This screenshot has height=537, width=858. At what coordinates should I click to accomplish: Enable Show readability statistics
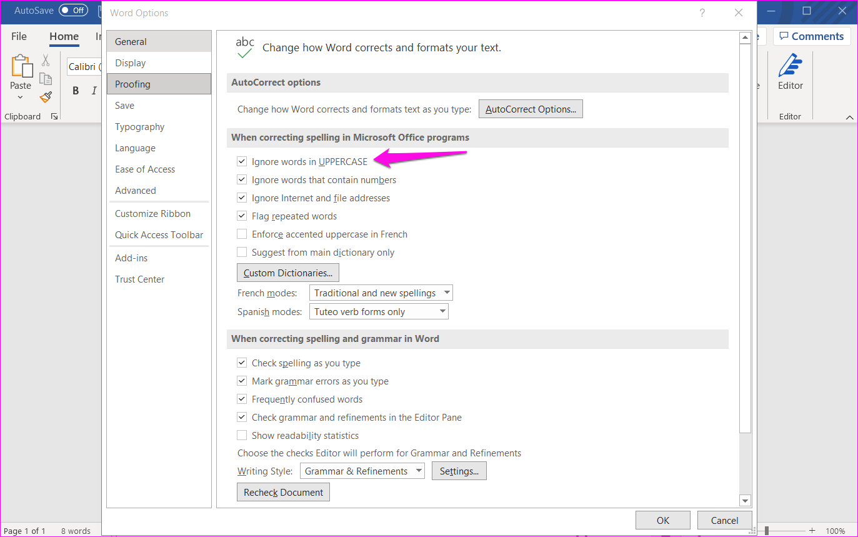click(242, 435)
